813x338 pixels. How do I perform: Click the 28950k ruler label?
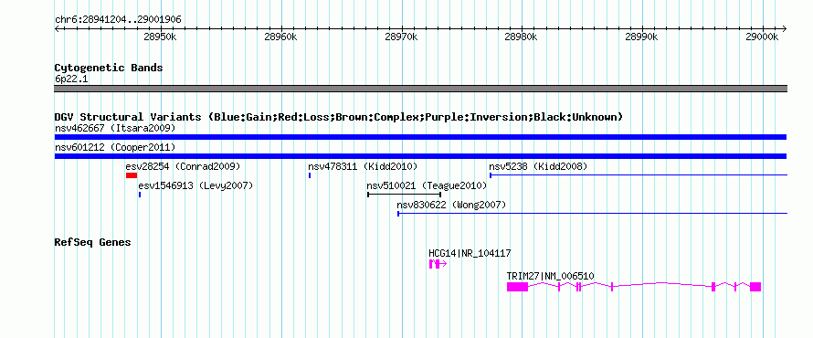(x=160, y=37)
